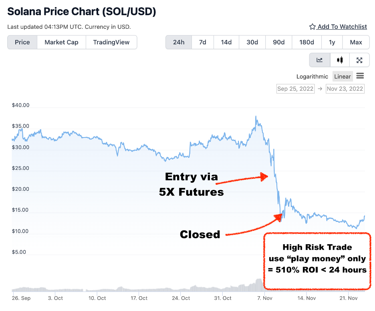Select the 7d time range
The width and height of the screenshot is (375, 311).
point(202,42)
